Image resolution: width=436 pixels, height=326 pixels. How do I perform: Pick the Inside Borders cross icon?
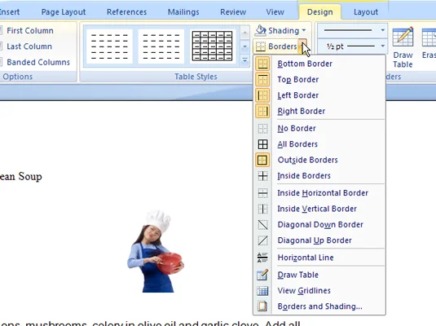(262, 176)
